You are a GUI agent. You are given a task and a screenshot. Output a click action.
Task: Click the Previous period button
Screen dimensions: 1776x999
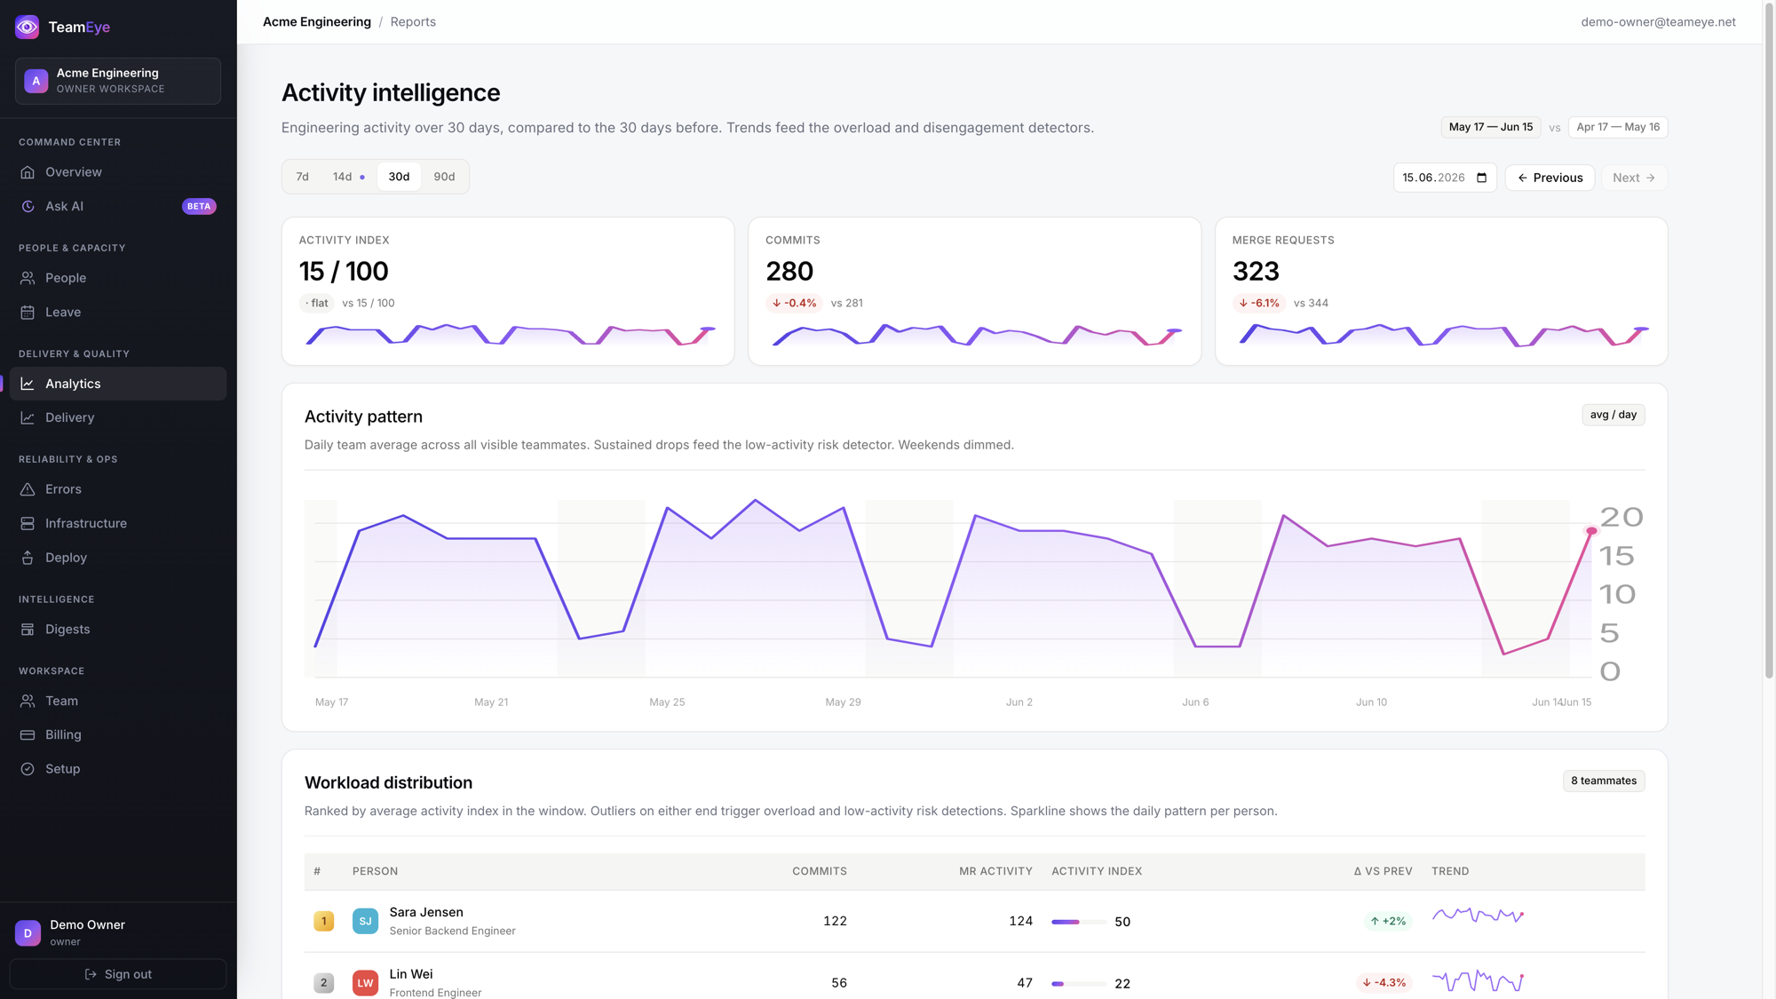click(1550, 178)
